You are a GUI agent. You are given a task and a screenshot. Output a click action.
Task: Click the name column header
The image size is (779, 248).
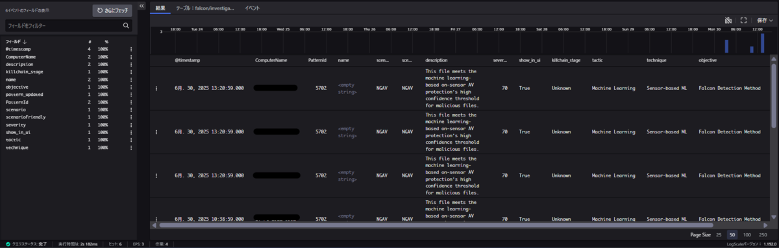[343, 60]
